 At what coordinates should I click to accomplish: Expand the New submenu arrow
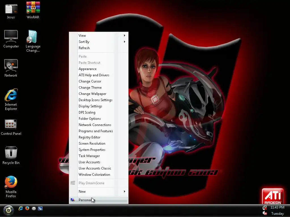[125, 192]
